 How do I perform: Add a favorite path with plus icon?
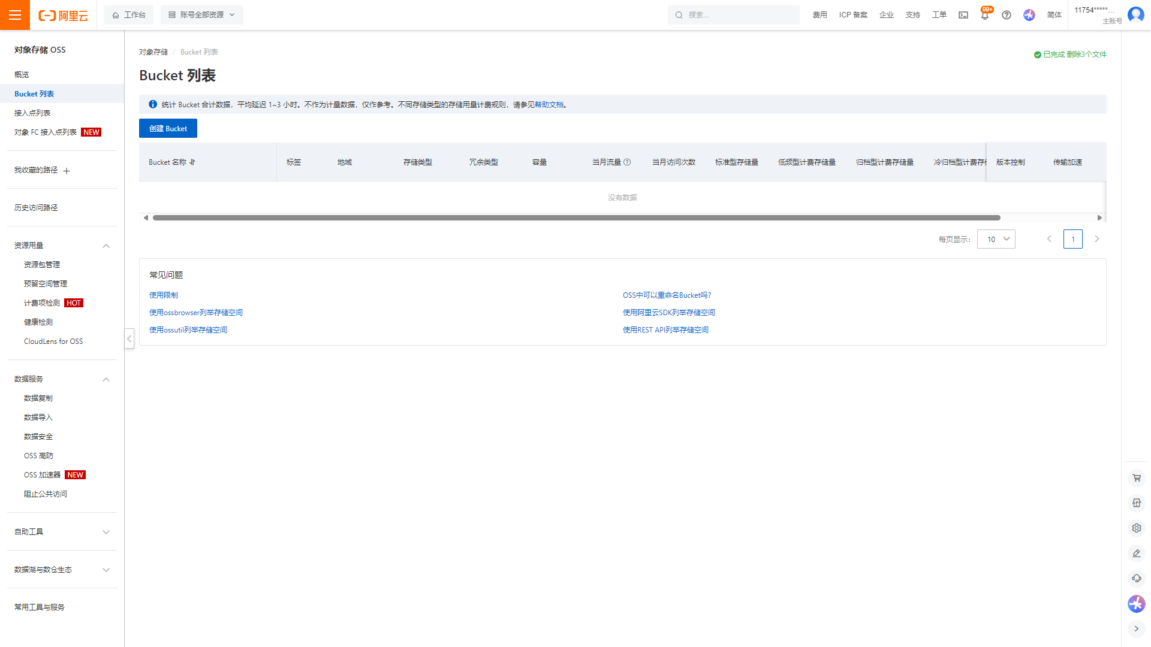[67, 171]
